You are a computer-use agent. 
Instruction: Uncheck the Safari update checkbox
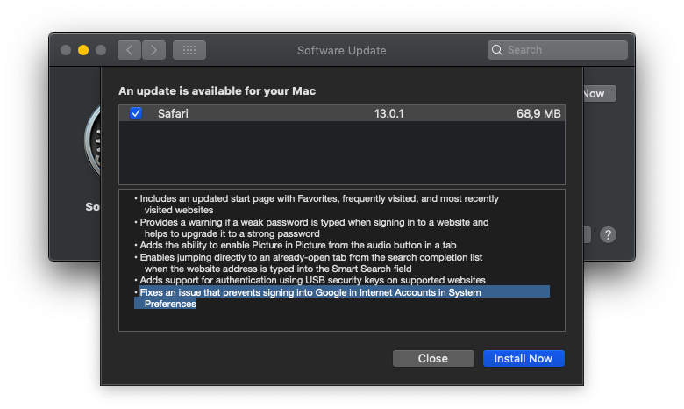coord(136,113)
